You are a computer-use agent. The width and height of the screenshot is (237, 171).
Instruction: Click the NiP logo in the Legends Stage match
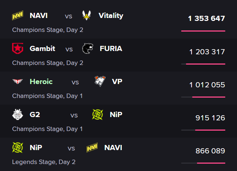click(18, 148)
